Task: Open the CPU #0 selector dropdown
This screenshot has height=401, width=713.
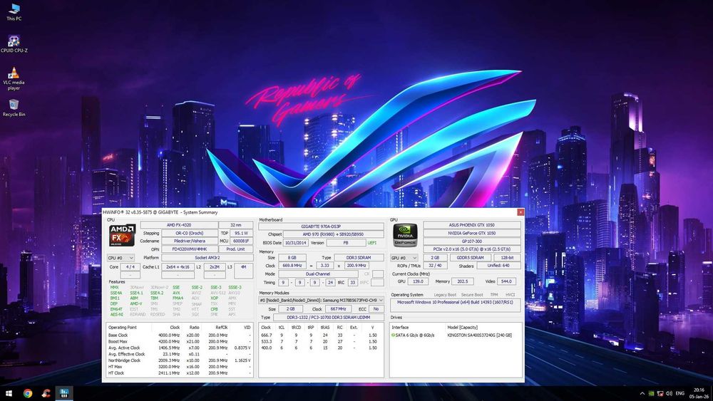Action: click(x=120, y=258)
